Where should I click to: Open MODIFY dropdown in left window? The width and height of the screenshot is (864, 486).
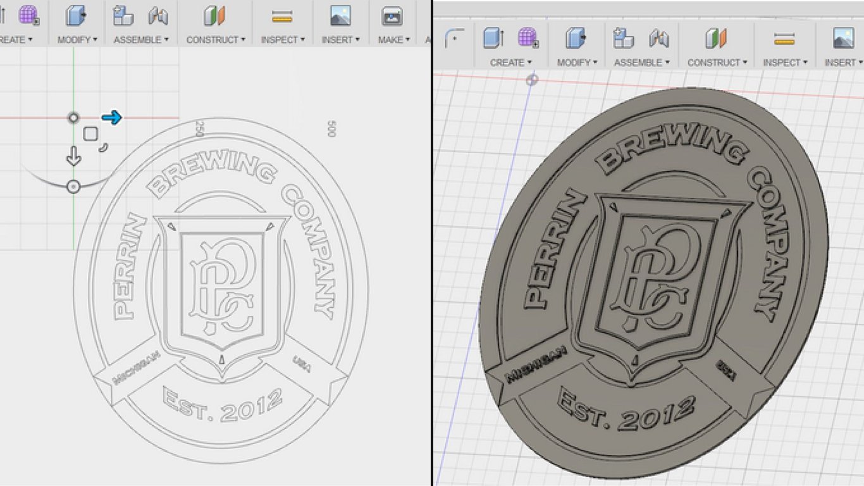coord(77,39)
